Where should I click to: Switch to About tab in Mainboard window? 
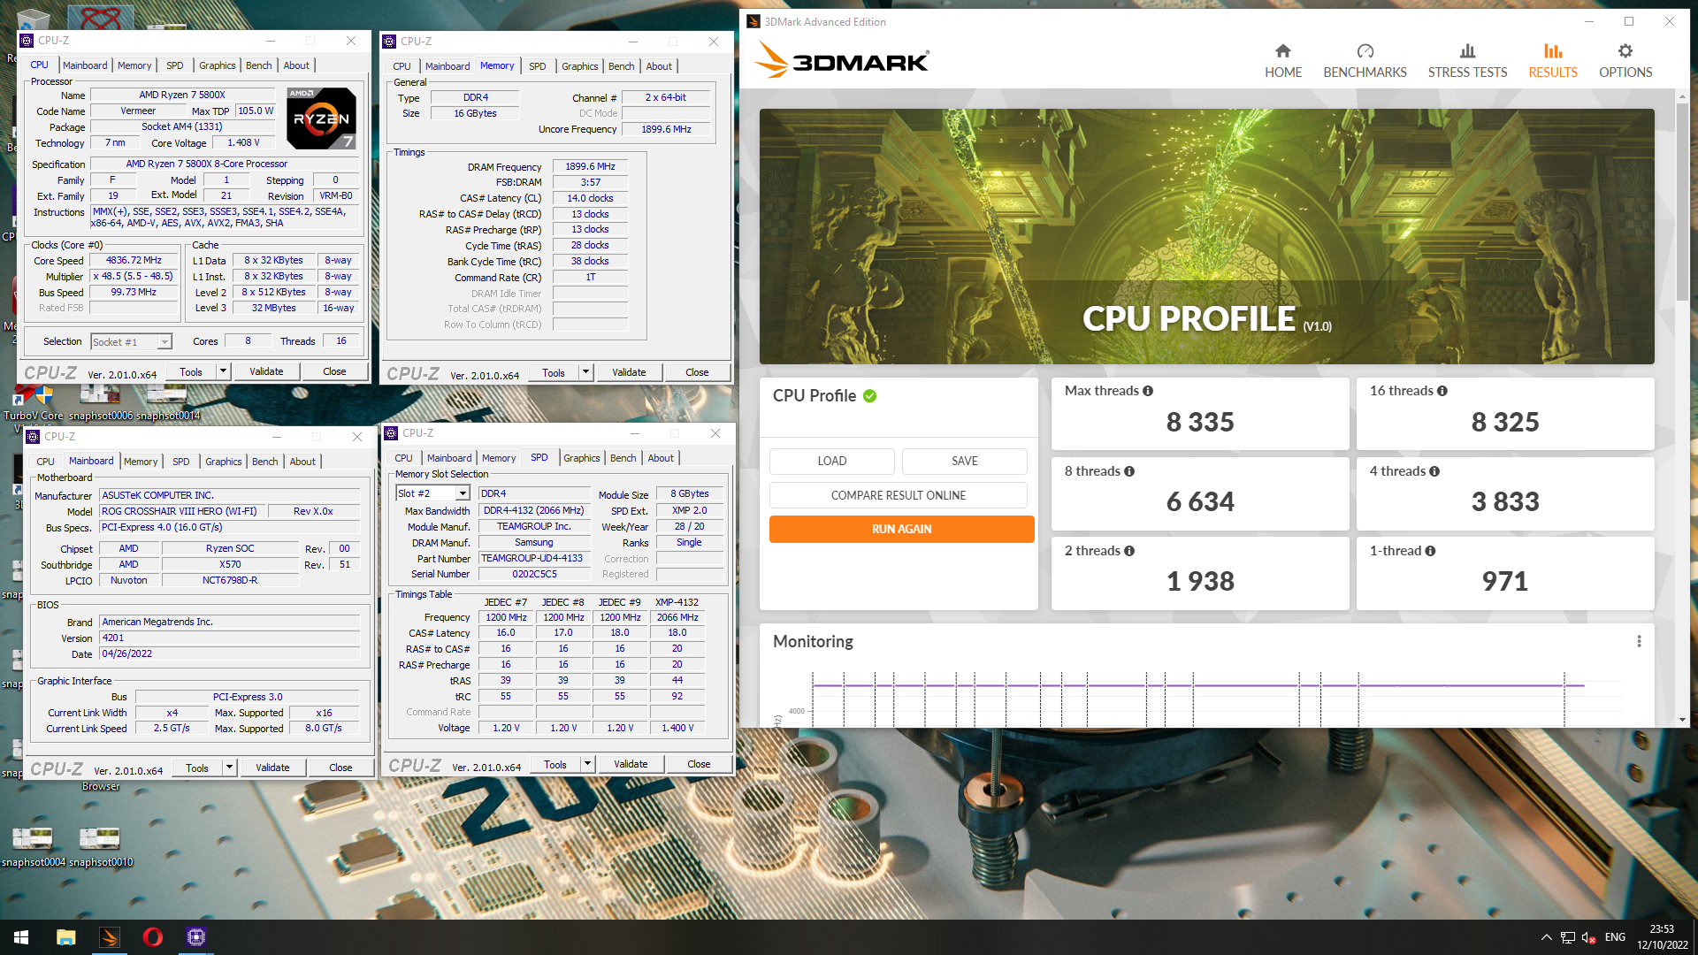point(302,462)
